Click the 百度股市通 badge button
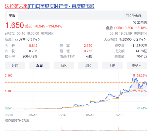151x133 pixels. (133, 16)
